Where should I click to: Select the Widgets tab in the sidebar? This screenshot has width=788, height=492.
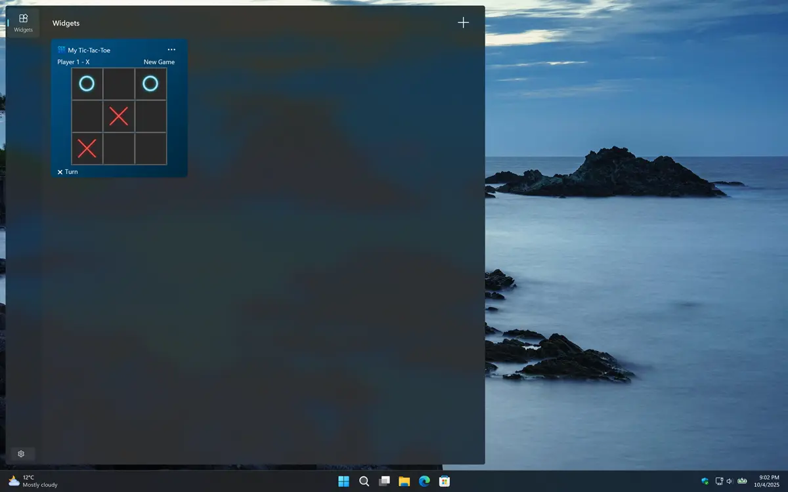(x=23, y=22)
